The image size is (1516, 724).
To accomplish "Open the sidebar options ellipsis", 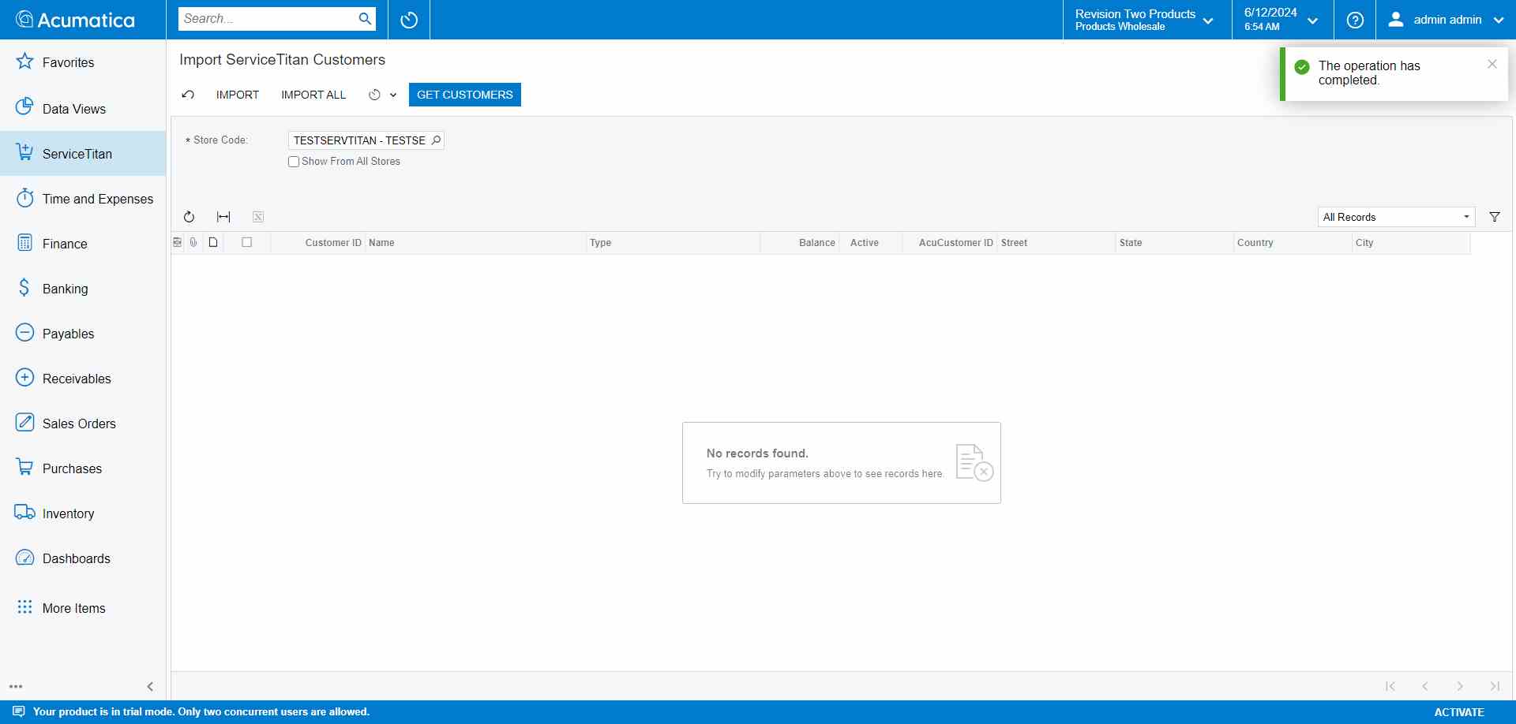I will tap(16, 687).
